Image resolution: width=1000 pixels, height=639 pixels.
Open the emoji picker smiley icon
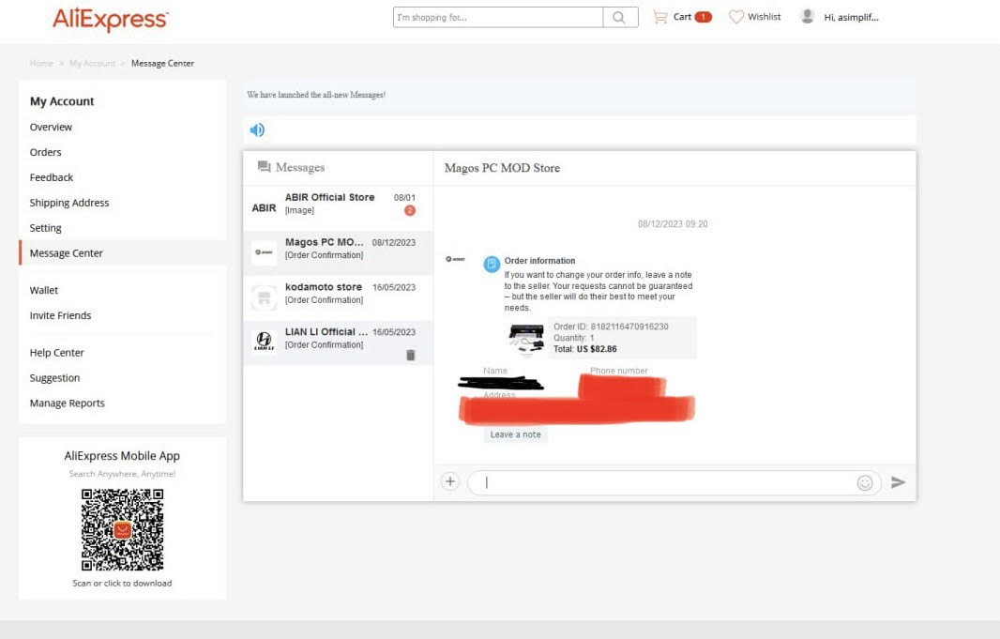[864, 482]
